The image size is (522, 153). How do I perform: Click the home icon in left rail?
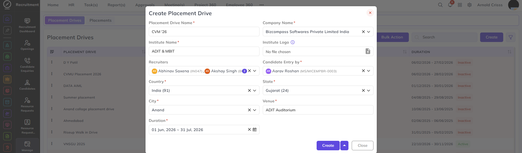click(7, 19)
